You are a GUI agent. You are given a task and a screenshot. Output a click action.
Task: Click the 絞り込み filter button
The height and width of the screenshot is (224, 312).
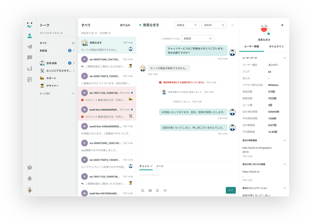[125, 25]
